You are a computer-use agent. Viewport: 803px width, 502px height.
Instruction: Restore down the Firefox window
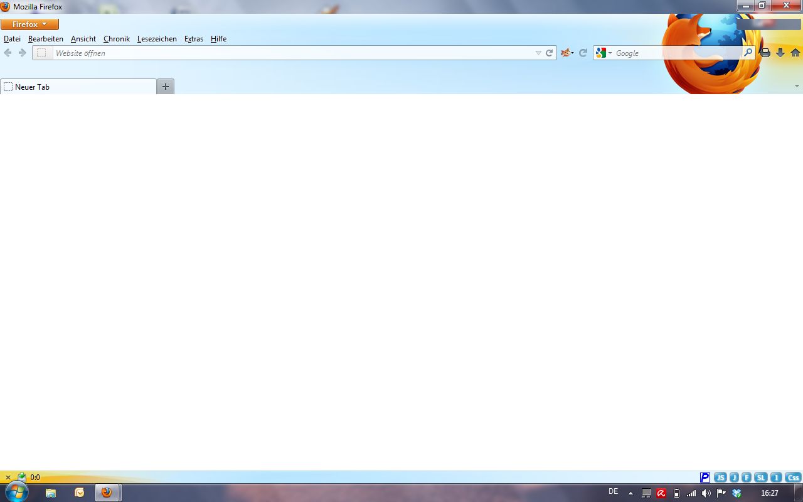click(x=762, y=5)
